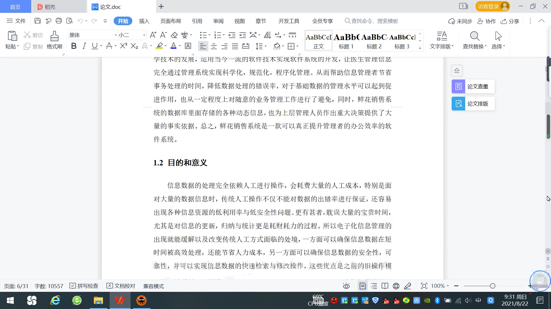
Task: Toggle Bold formatting
Action: click(74, 46)
